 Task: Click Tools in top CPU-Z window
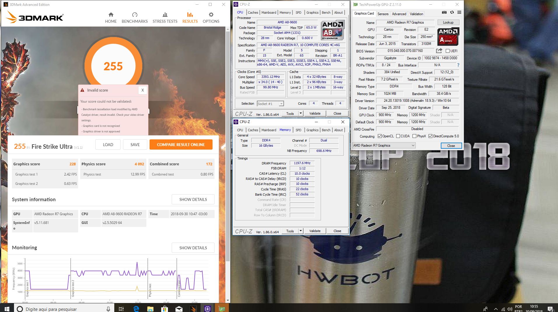[x=290, y=113]
